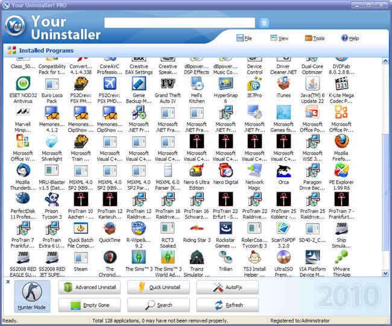Select the ProTrain 10 Aachen icon
The image size is (392, 326).
pos(81,199)
